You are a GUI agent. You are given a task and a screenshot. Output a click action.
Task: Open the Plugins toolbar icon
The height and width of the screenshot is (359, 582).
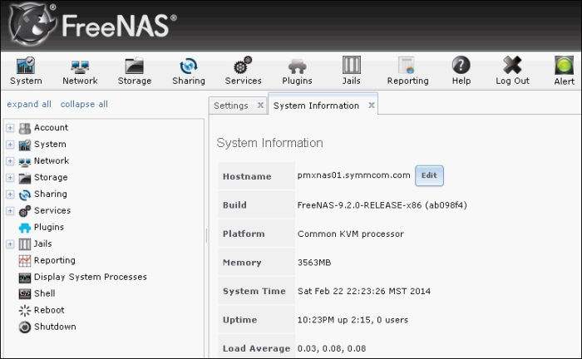298,66
